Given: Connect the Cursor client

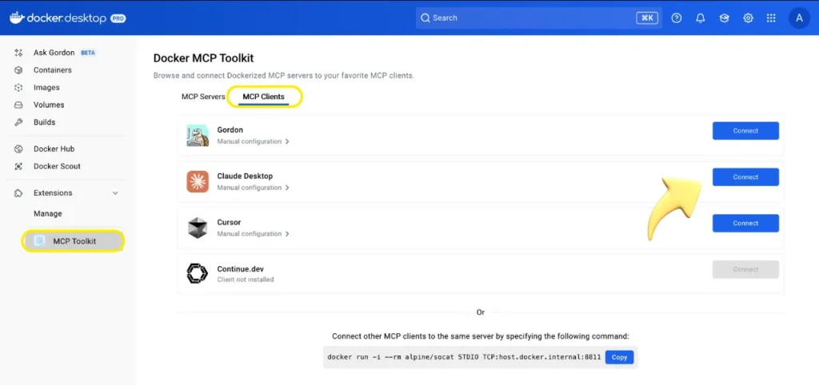Looking at the screenshot, I should pos(745,224).
